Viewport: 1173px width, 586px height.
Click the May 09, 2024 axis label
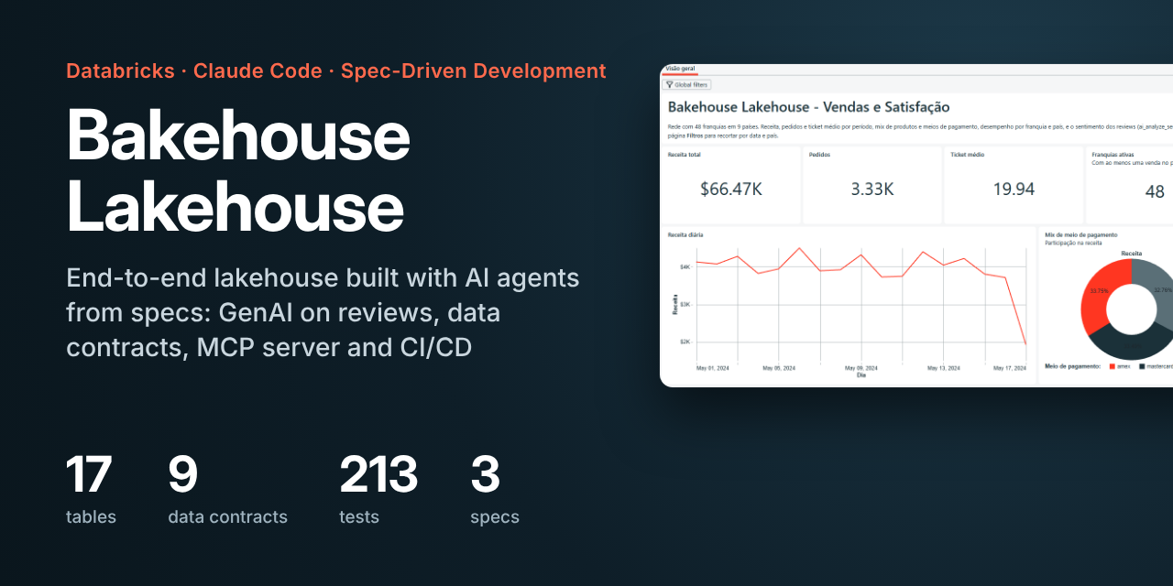coord(861,368)
